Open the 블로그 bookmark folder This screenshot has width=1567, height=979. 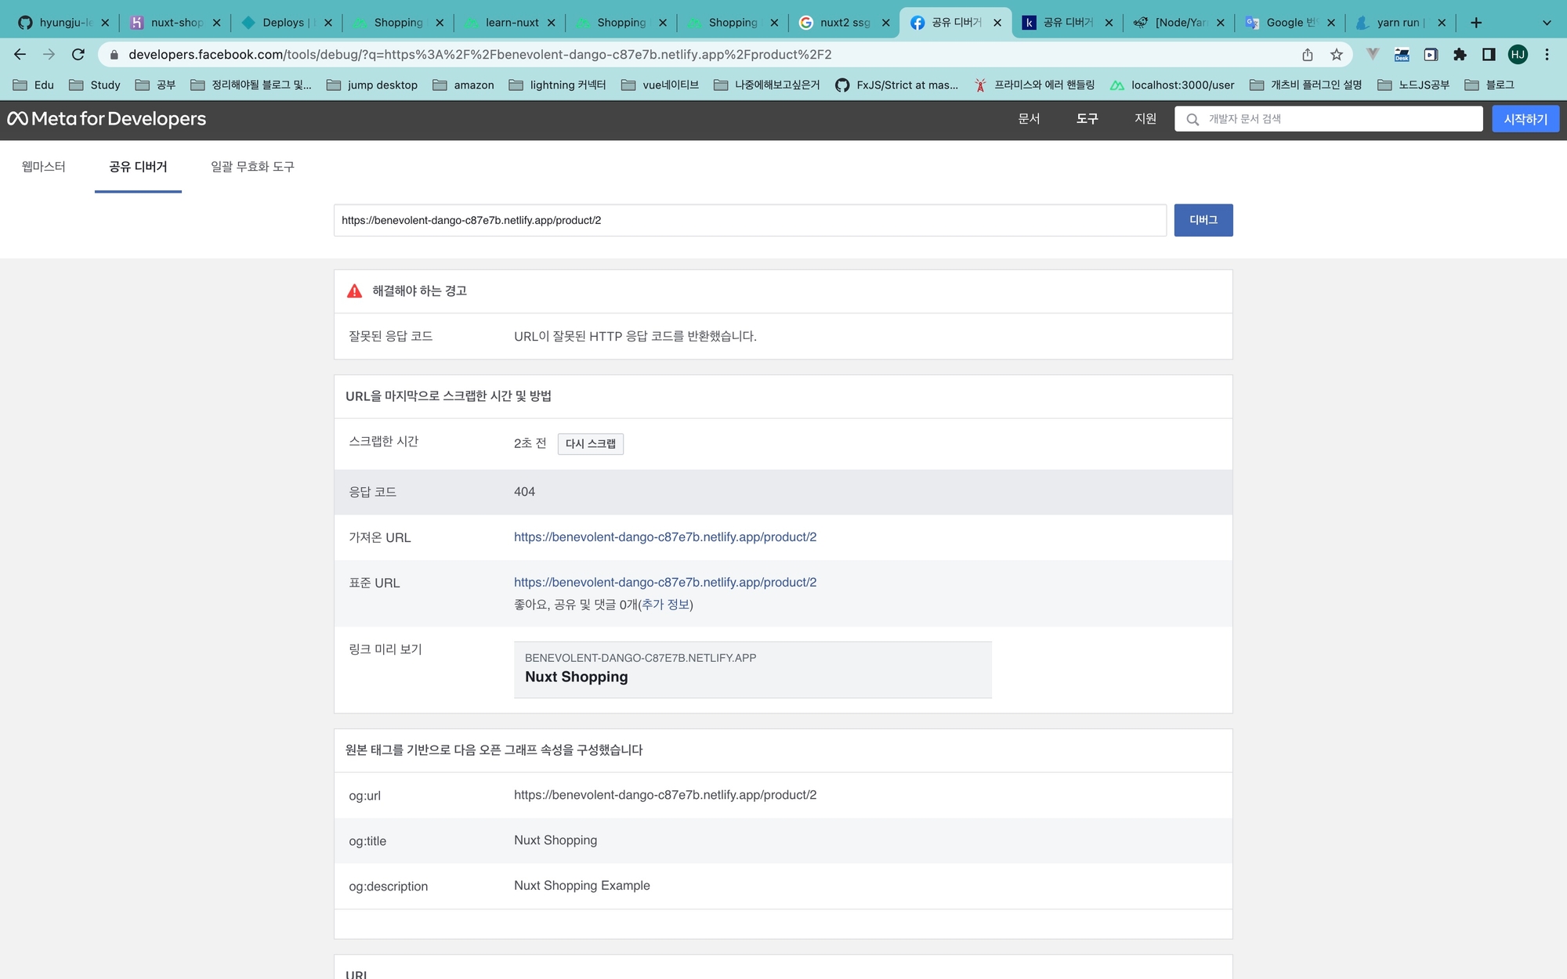(1489, 85)
